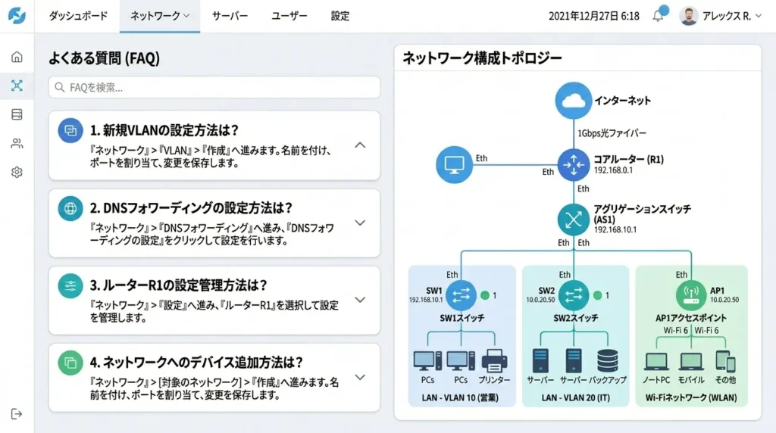This screenshot has height=433, width=776.
Task: Click the プリンター icon in VLAN 10
Action: pyautogui.click(x=494, y=361)
